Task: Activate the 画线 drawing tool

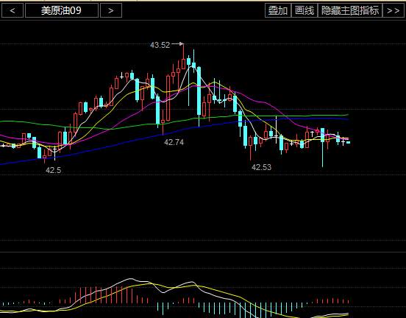Action: click(x=304, y=10)
